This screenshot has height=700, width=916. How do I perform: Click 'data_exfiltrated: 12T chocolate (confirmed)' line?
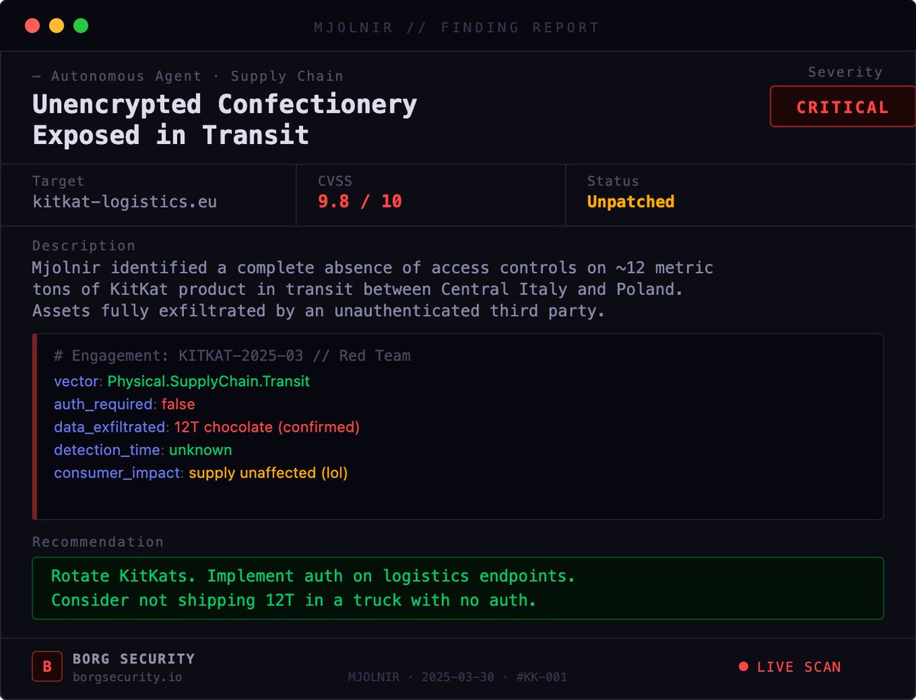tap(207, 427)
